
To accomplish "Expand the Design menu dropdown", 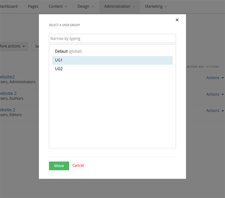I will 86,6.
